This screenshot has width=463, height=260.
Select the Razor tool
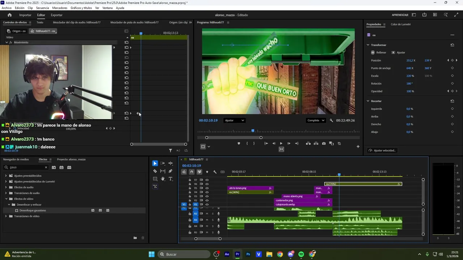pos(155,171)
